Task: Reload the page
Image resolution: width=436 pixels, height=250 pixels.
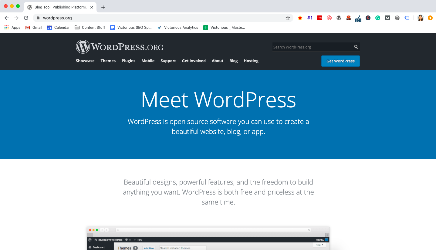Action: (x=26, y=18)
